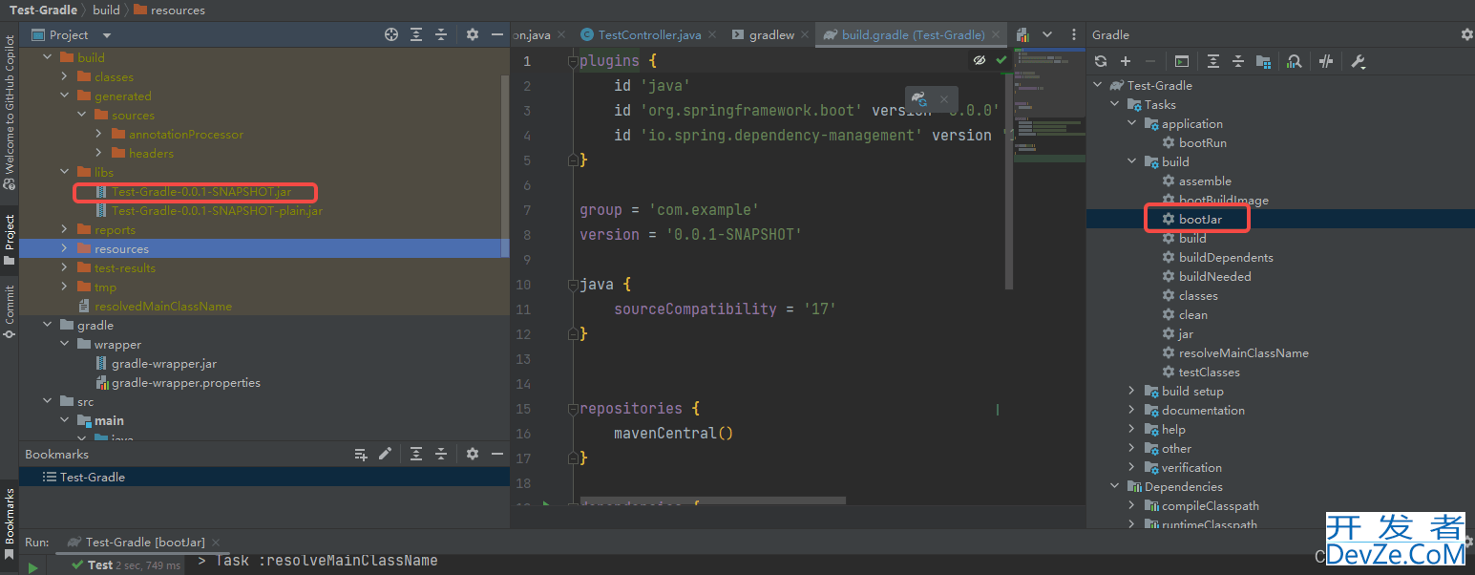The image size is (1475, 575).
Task: Switch to the gradlew editor tab
Action: tap(771, 34)
